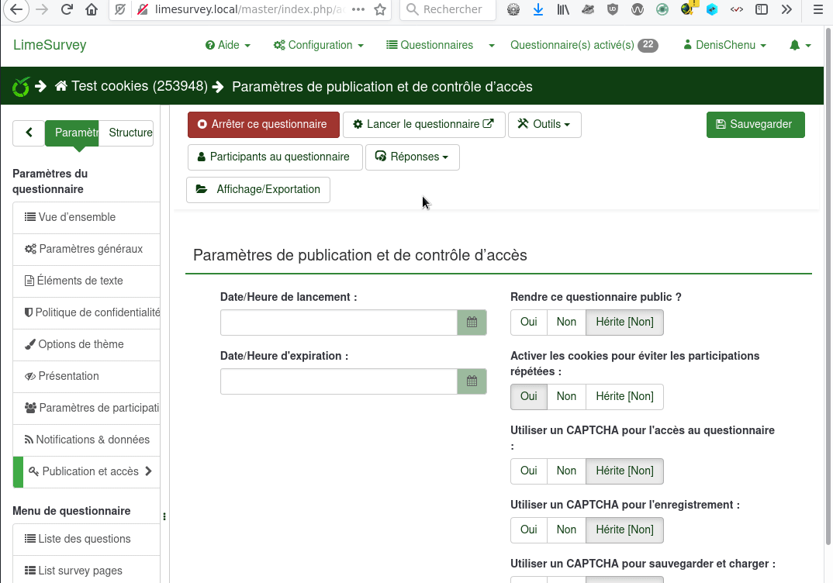Set public questionnaire option to Oui
Screen dimensions: 833x583
coord(529,322)
